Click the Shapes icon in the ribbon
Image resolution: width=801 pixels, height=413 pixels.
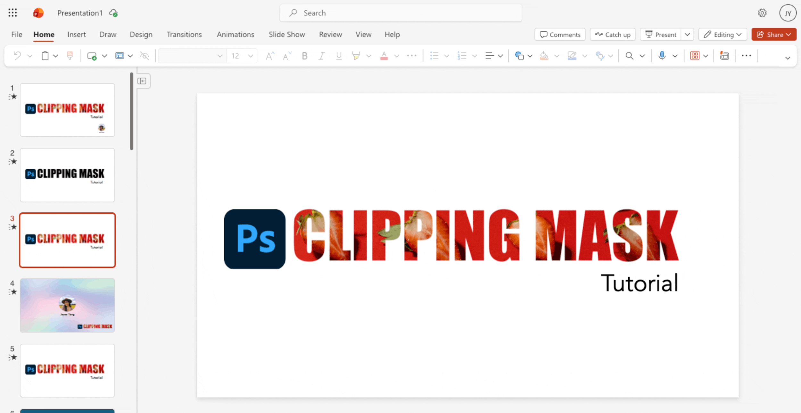(x=519, y=56)
